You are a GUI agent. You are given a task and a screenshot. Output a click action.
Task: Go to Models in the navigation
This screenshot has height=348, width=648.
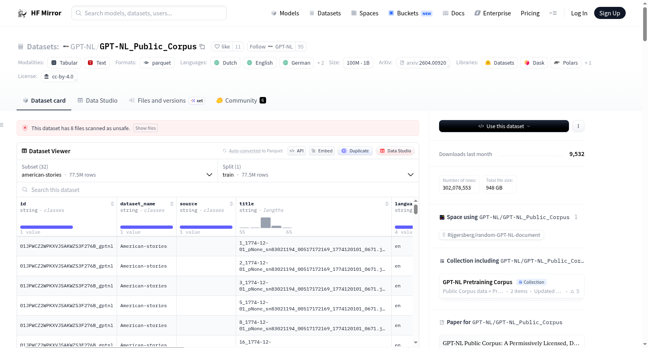[x=285, y=13]
